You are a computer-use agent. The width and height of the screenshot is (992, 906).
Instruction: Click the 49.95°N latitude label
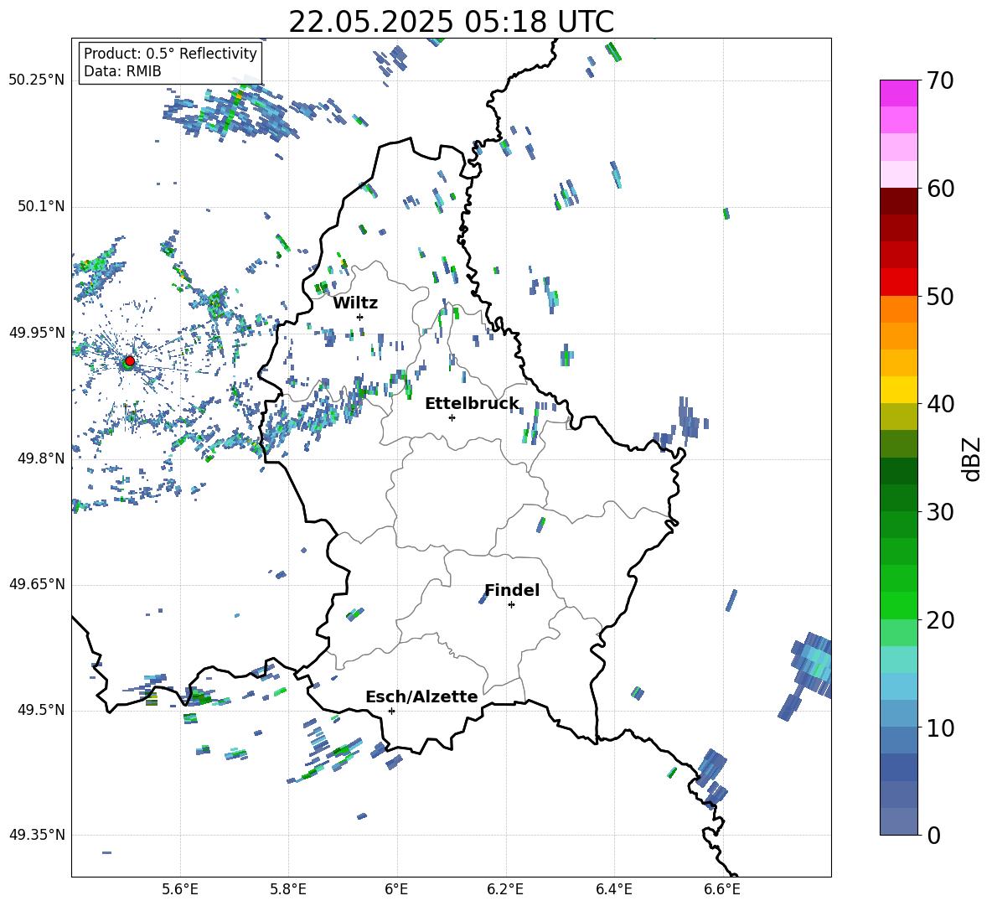37,333
